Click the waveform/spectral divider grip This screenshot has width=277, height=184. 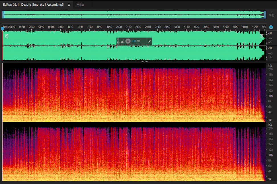tap(145, 62)
